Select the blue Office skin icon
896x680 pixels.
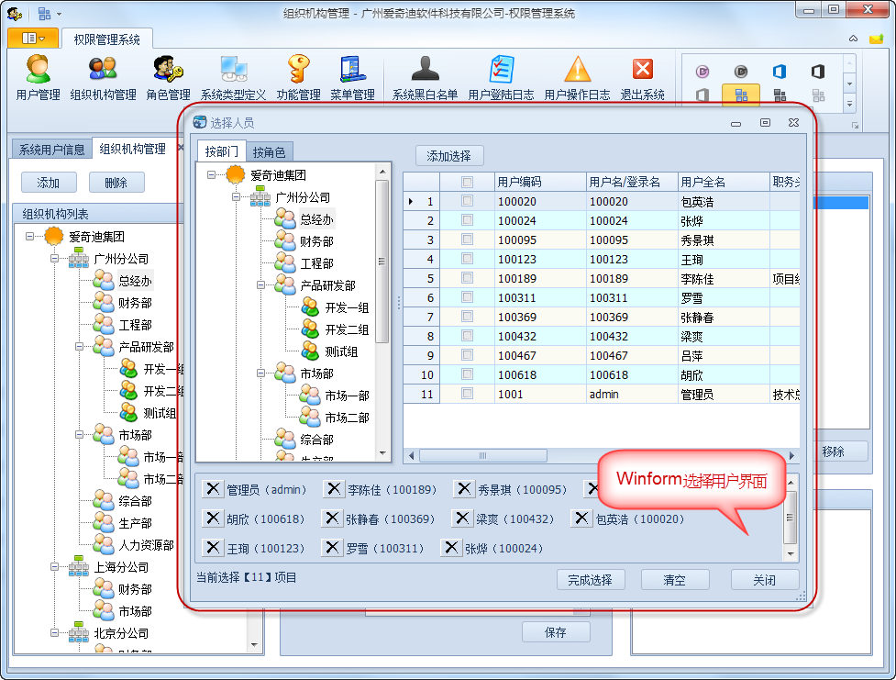[x=780, y=72]
